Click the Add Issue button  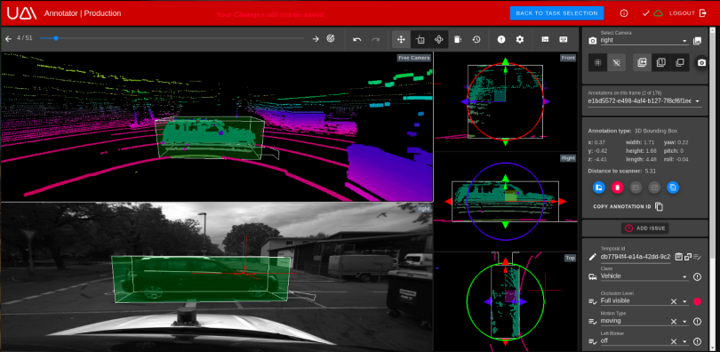coord(644,228)
